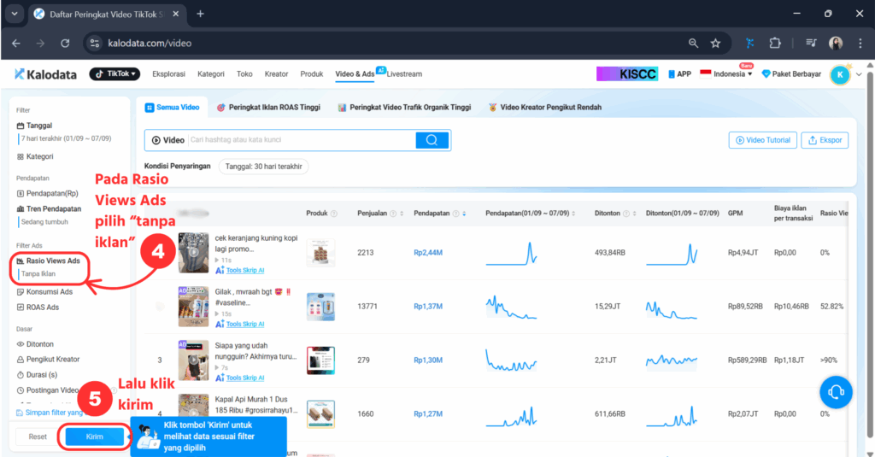
Task: Click the Reset button
Action: (38, 436)
